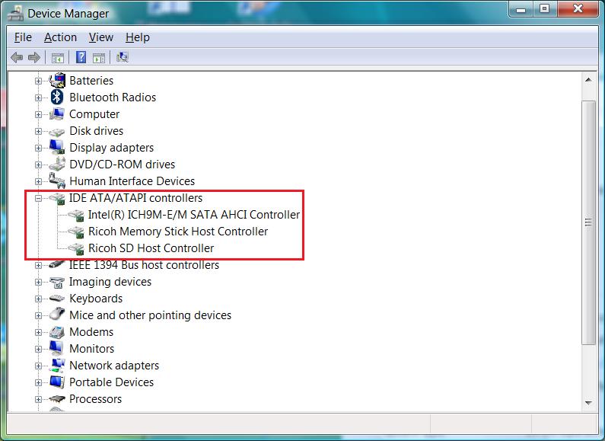Open the File menu
This screenshot has height=441, width=605.
click(x=23, y=37)
